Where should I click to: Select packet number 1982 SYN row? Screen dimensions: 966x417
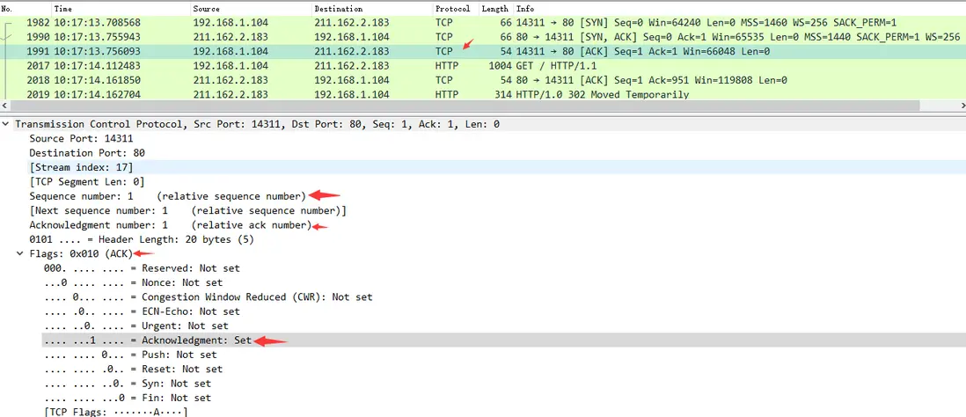pyautogui.click(x=483, y=23)
